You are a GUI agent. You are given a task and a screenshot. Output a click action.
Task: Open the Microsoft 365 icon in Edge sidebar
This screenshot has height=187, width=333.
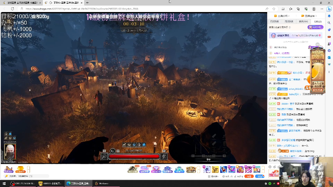coord(329,50)
